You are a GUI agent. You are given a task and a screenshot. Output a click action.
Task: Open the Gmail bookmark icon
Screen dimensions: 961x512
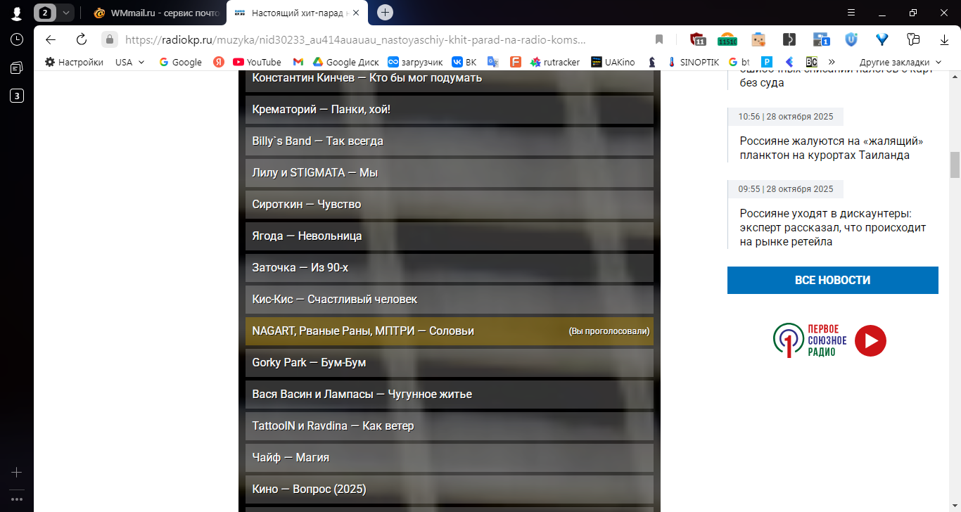pos(298,62)
